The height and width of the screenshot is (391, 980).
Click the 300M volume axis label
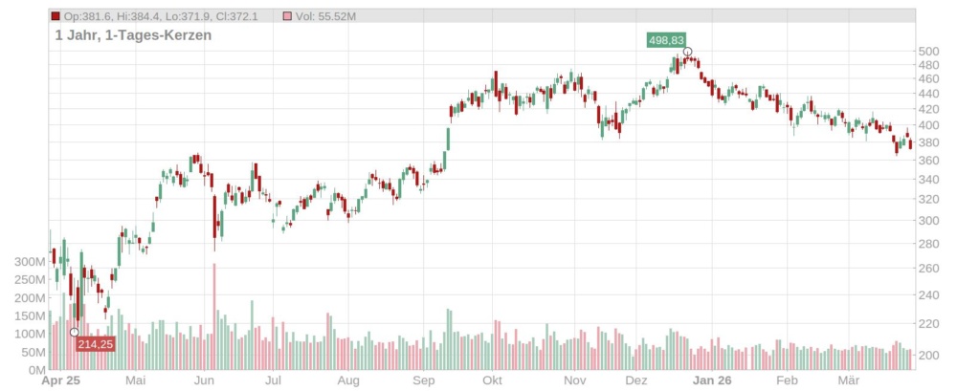coord(29,261)
